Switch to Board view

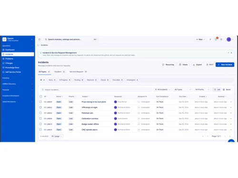click(227, 90)
